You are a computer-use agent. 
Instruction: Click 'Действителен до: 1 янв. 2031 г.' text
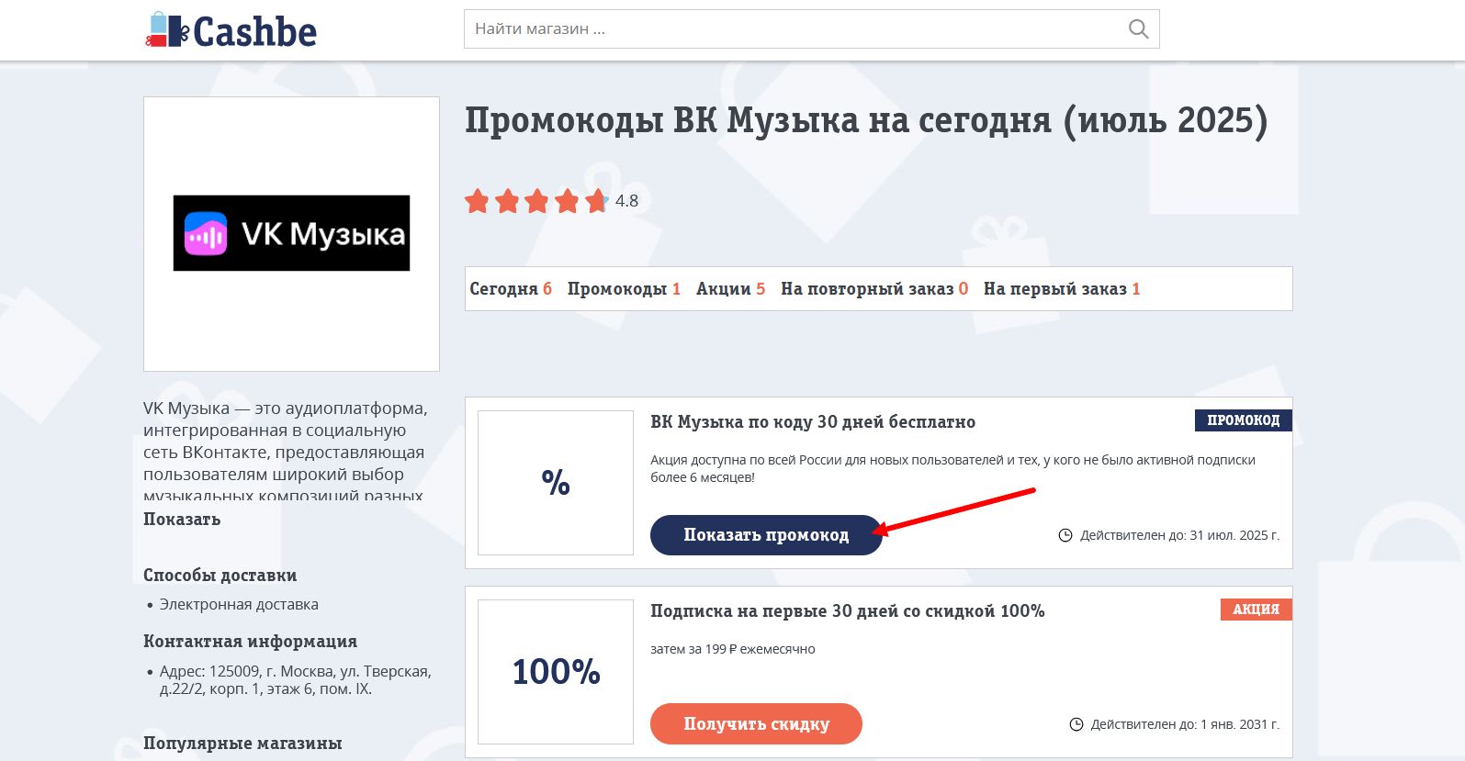click(x=1185, y=724)
